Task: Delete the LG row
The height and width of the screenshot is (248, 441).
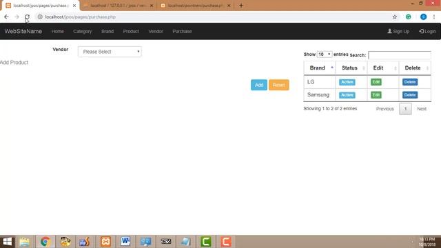Action: point(410,82)
